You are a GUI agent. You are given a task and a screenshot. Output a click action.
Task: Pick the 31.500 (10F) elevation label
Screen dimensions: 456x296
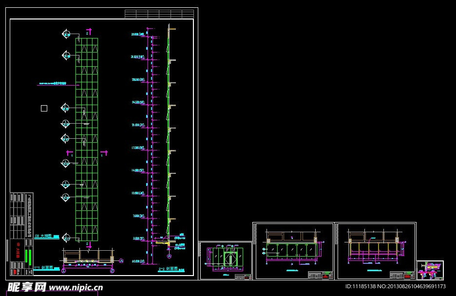click(x=137, y=57)
